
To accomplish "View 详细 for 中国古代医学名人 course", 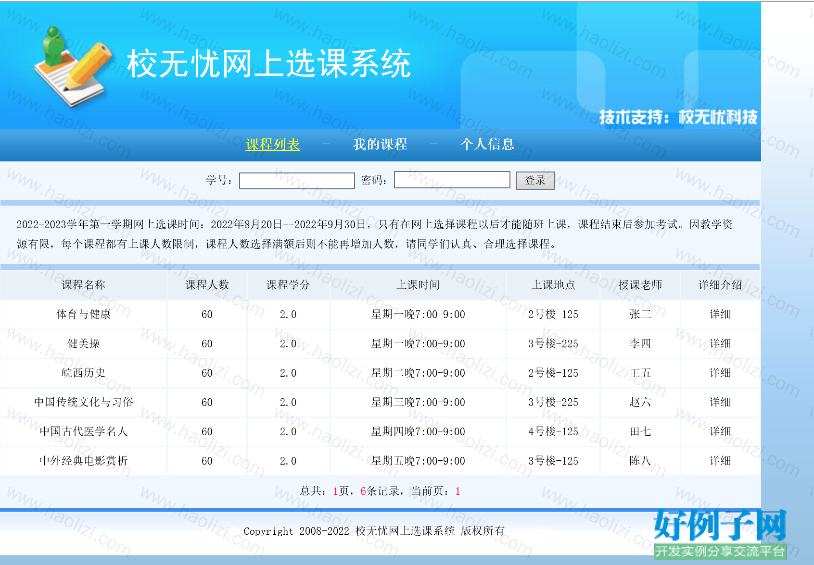I will point(720,431).
